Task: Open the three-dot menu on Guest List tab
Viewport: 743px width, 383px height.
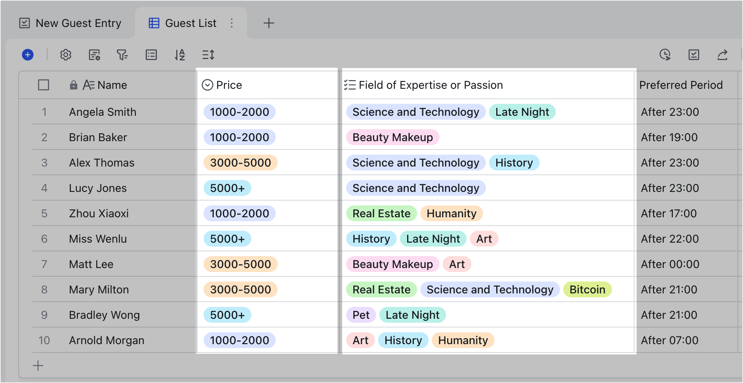Action: coord(232,23)
